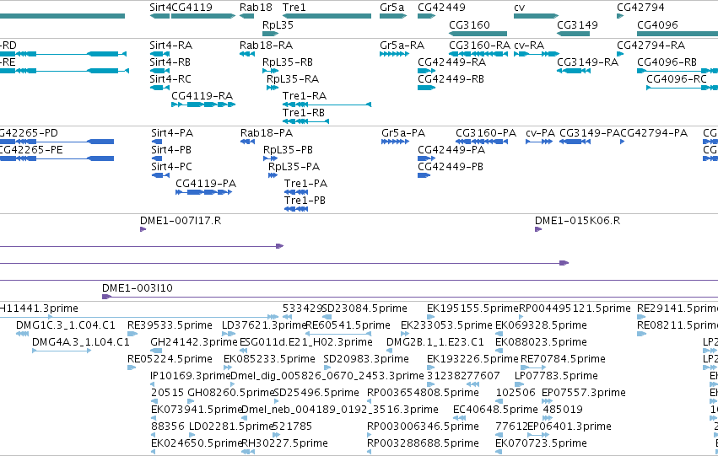Click the Gr5a-PA protein label
Screen dimensions: 718x456
pos(403,133)
